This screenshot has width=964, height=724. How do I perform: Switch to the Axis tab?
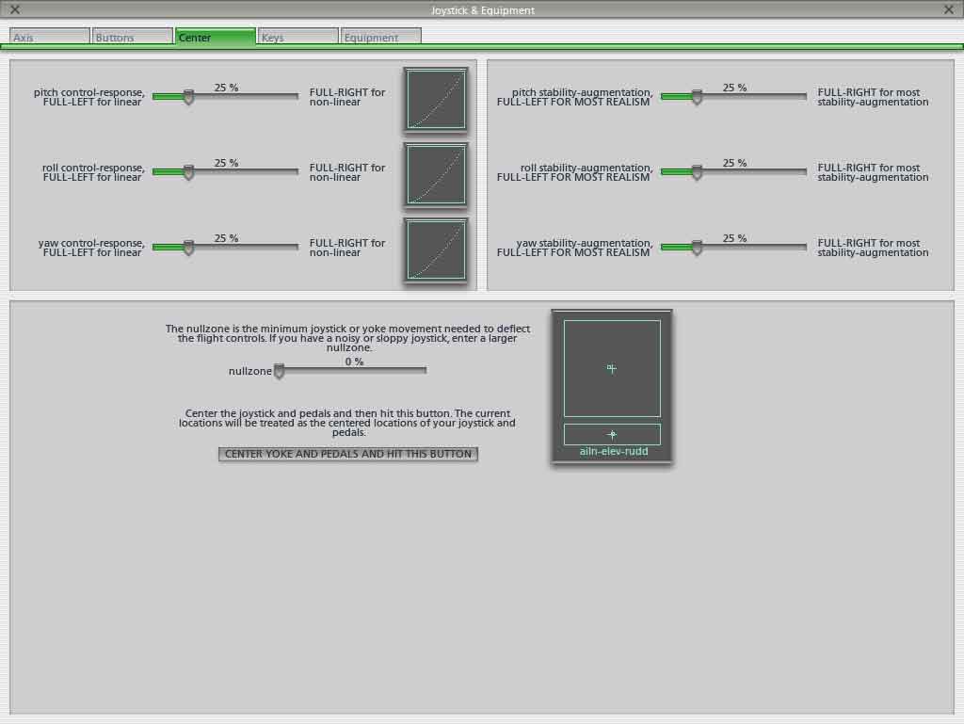coord(50,37)
